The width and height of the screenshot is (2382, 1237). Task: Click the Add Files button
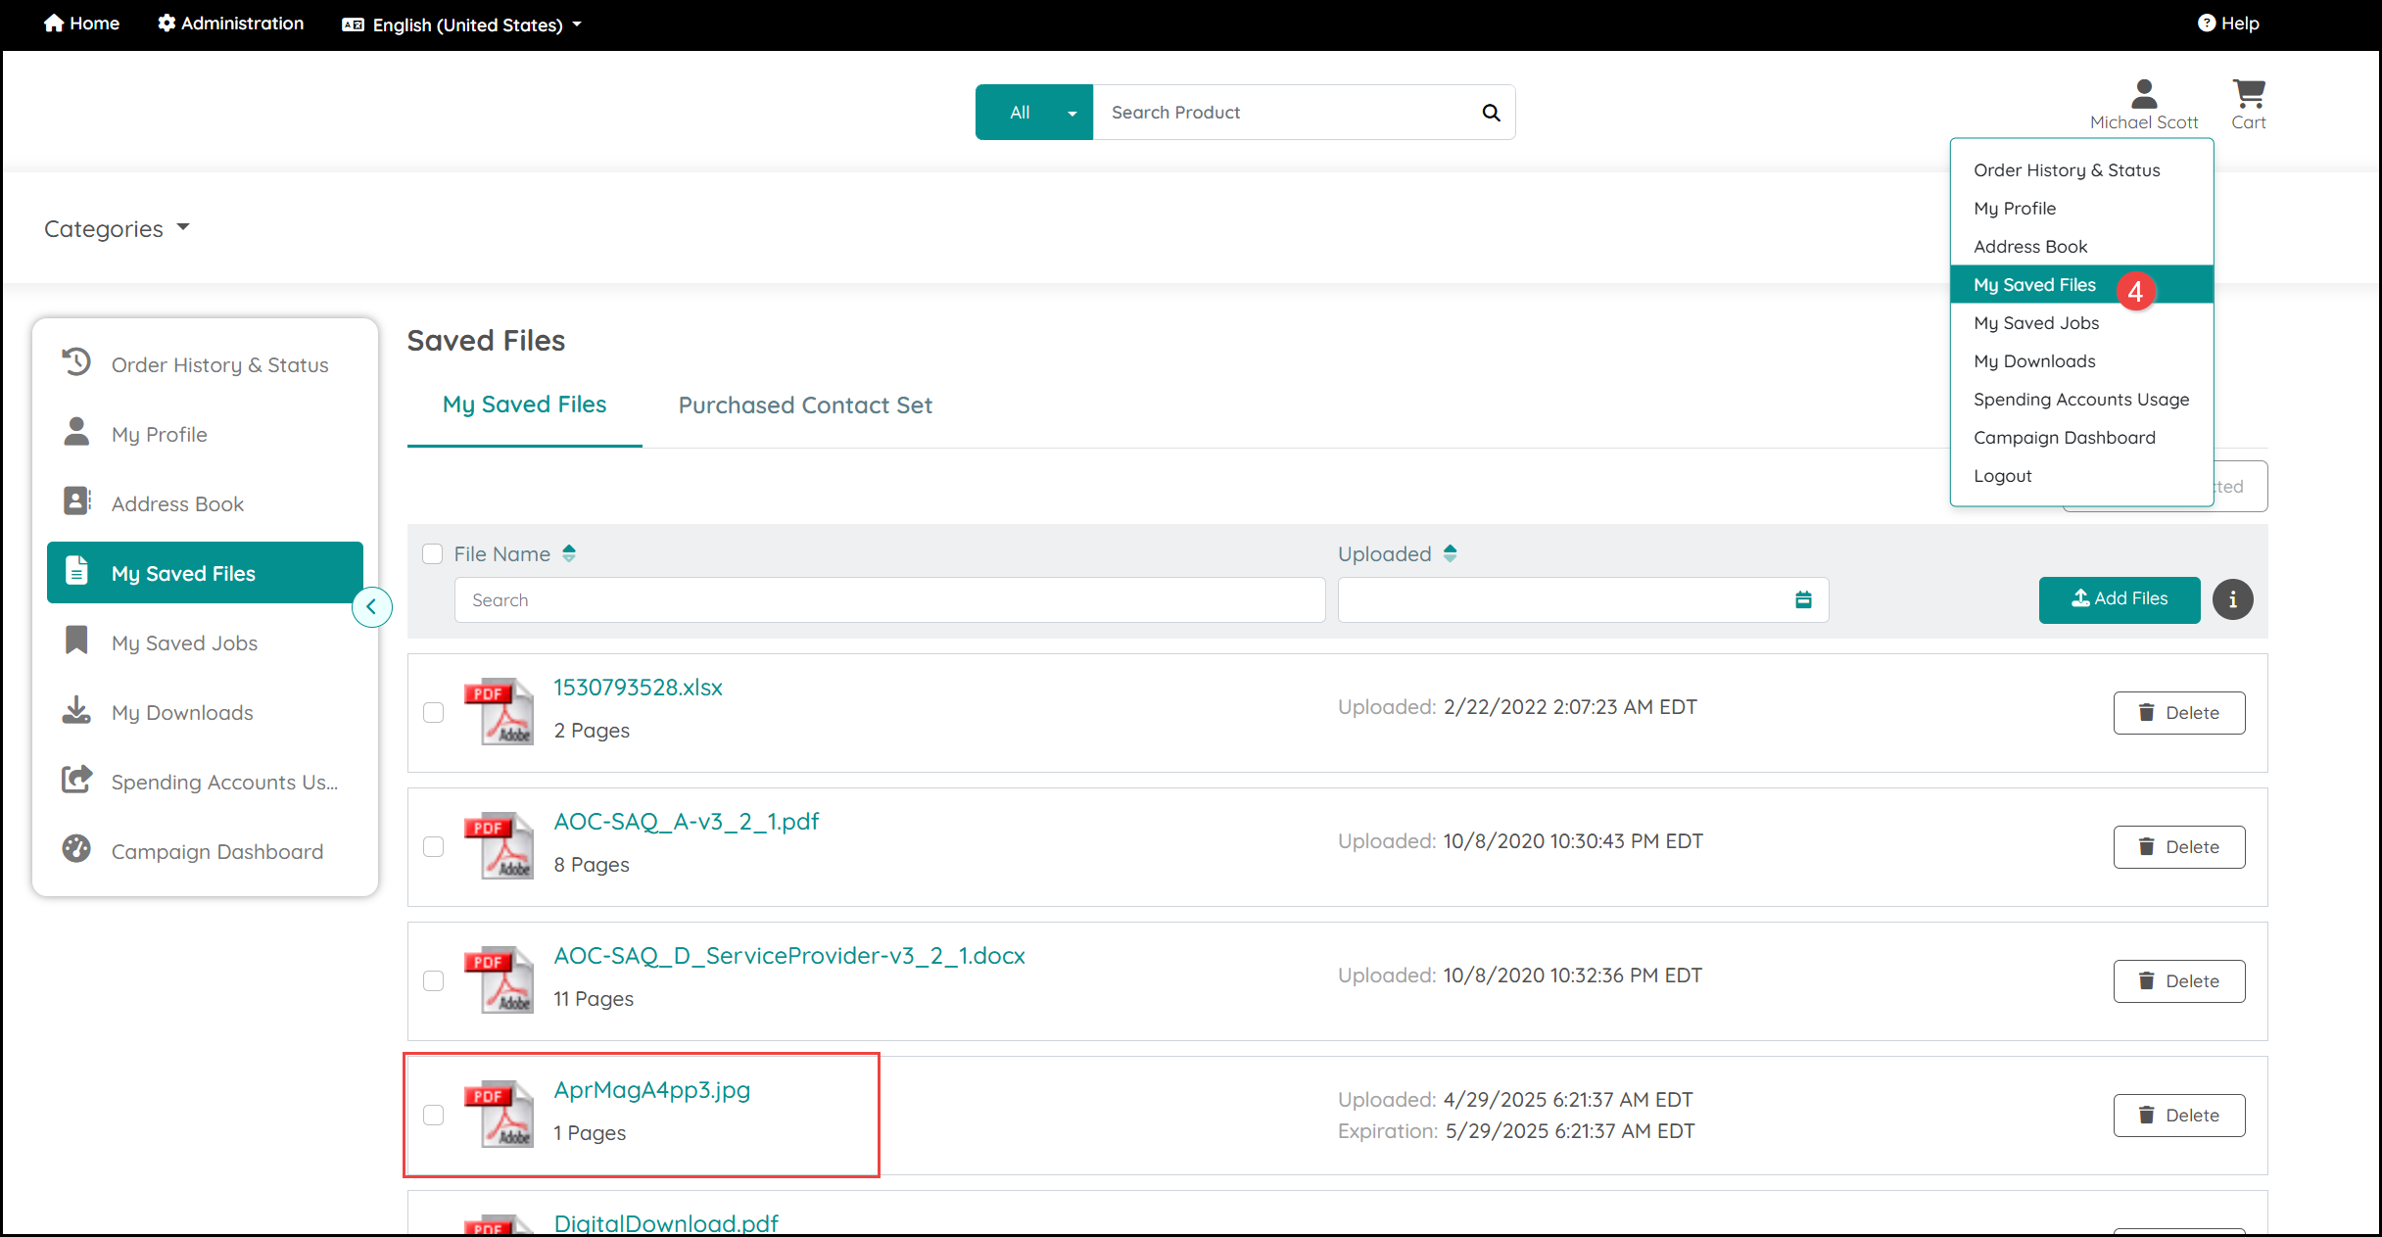point(2120,599)
